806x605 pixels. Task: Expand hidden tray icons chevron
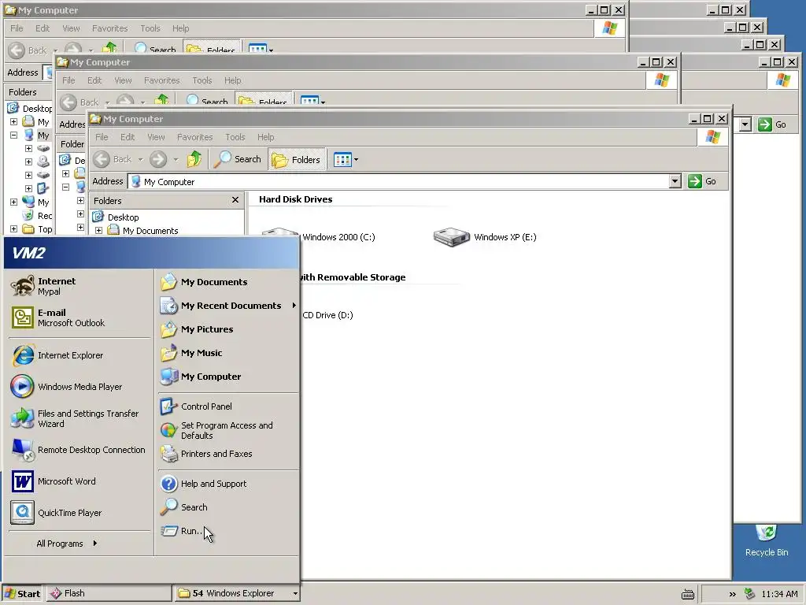tap(732, 594)
